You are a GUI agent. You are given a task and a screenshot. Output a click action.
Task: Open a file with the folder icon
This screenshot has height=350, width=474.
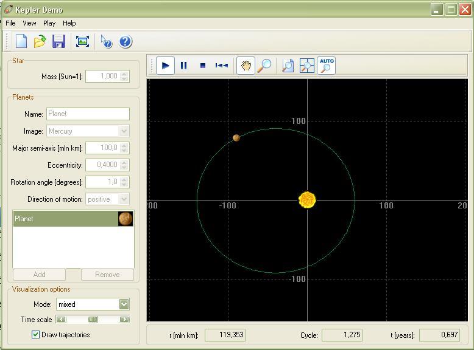(x=40, y=41)
